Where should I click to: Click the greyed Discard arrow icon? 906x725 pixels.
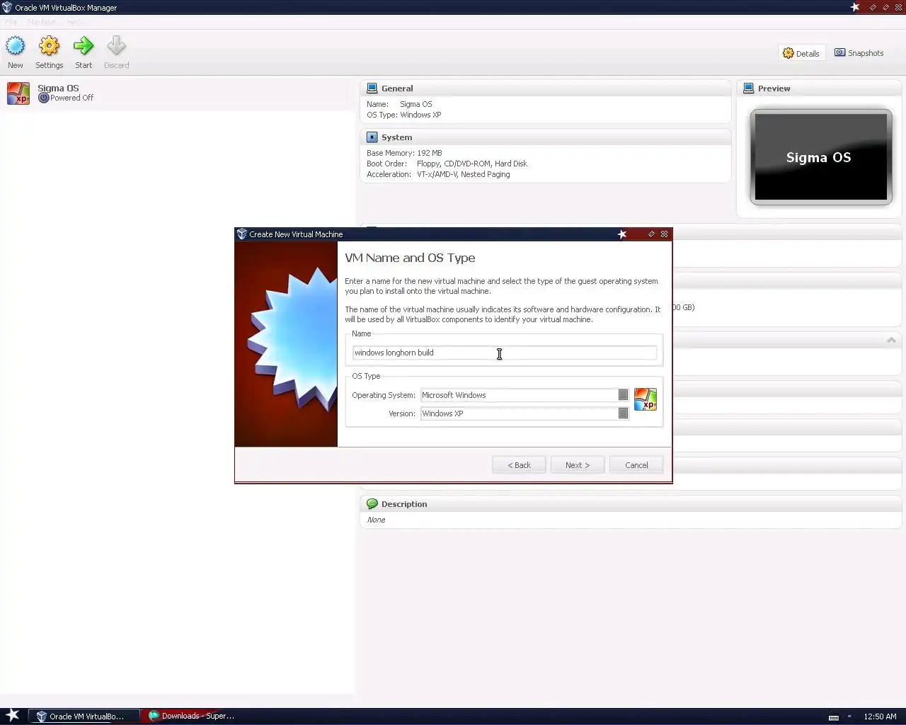point(117,47)
